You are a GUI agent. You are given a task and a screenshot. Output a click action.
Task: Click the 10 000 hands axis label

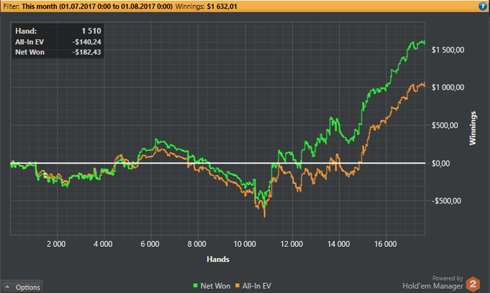[245, 244]
